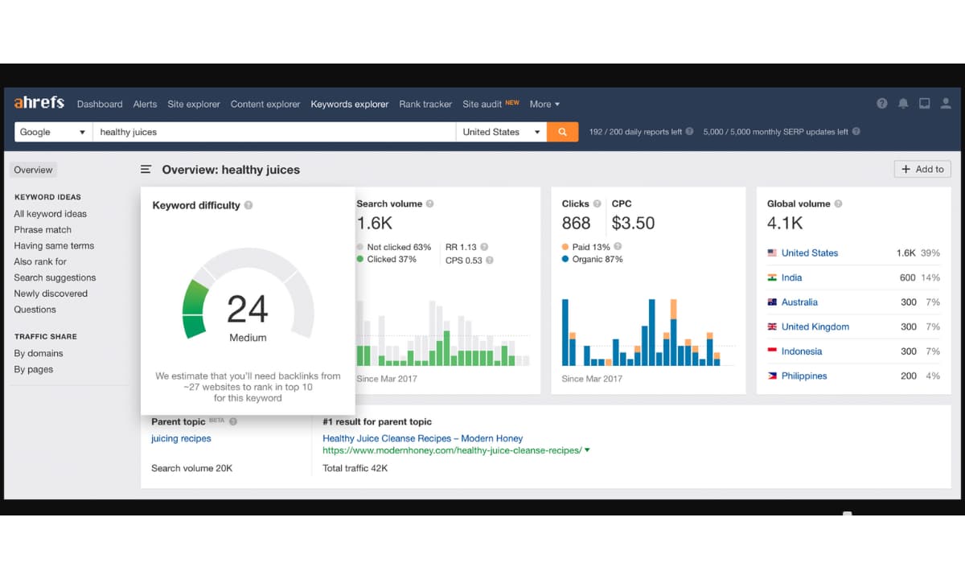Open the Google search engine dropdown
Screen dimensions: 965x579
click(x=52, y=132)
